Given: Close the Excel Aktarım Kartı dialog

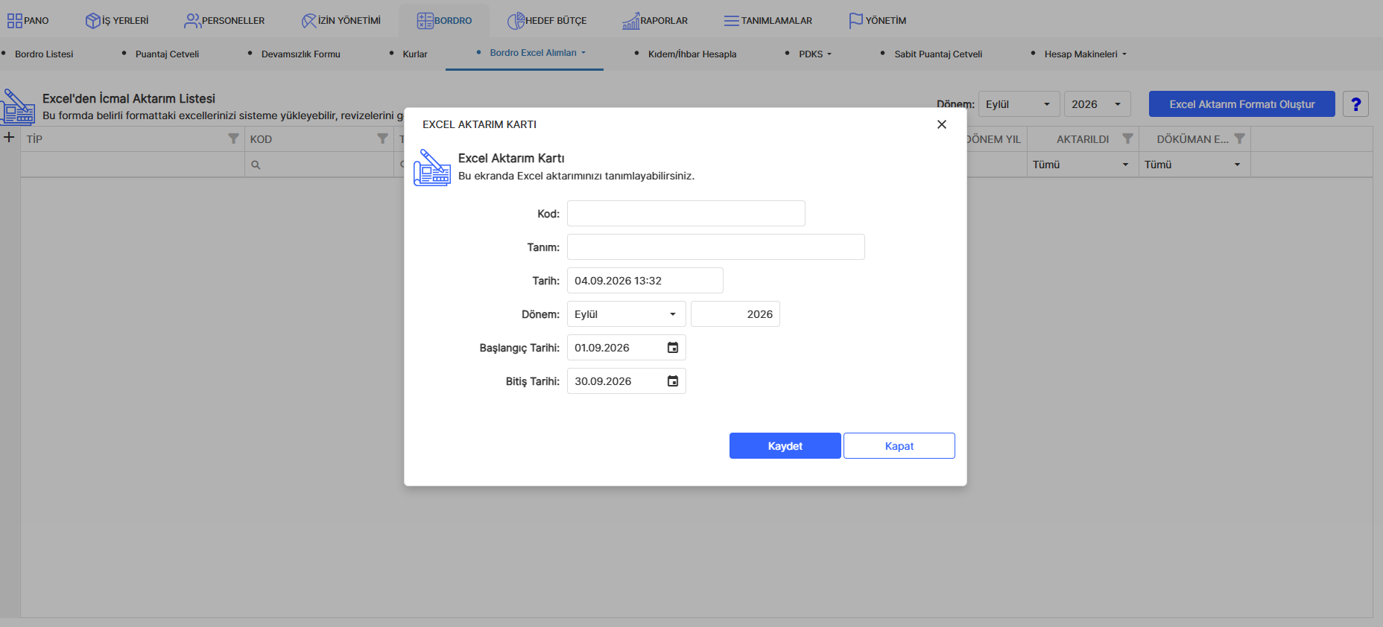Looking at the screenshot, I should (942, 124).
